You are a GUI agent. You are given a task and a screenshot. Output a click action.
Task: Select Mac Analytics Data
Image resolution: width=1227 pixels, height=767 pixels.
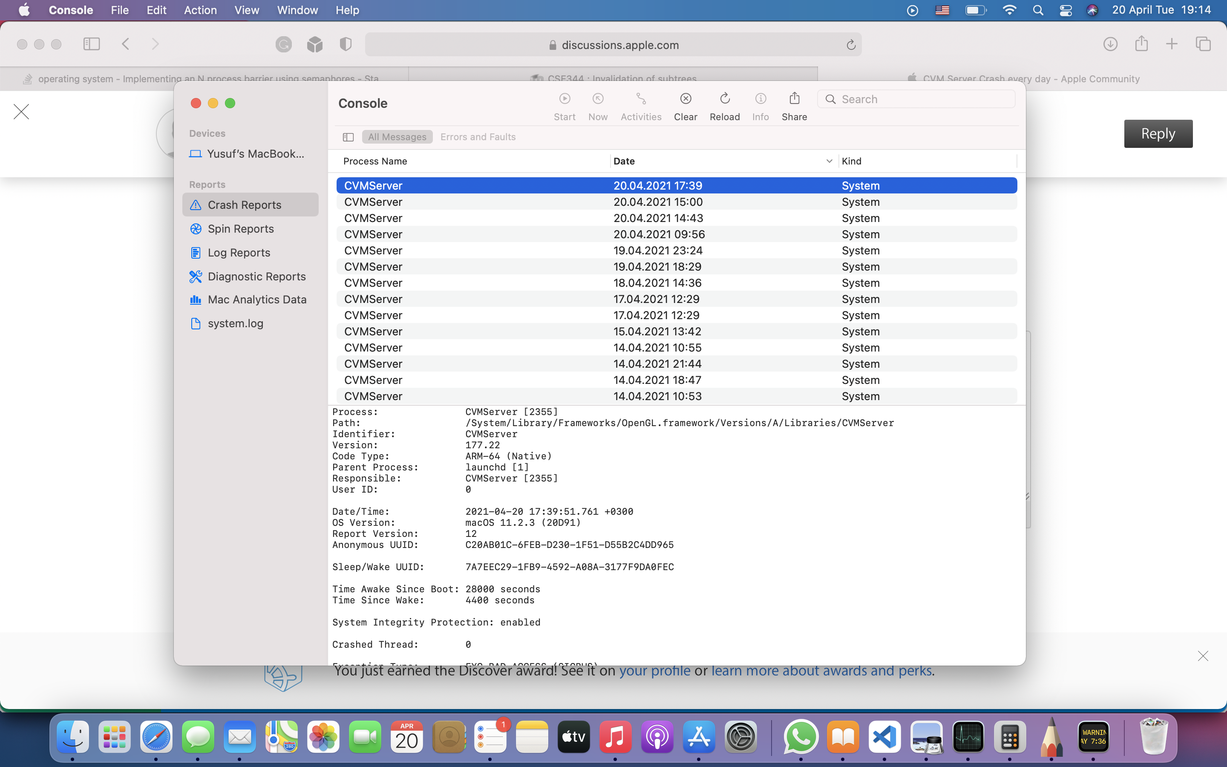pos(256,300)
